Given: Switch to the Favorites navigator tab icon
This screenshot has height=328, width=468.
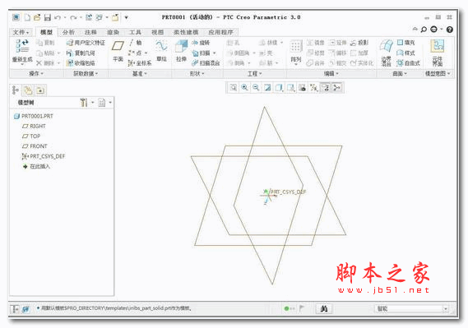Looking at the screenshot, I should pos(40,90).
